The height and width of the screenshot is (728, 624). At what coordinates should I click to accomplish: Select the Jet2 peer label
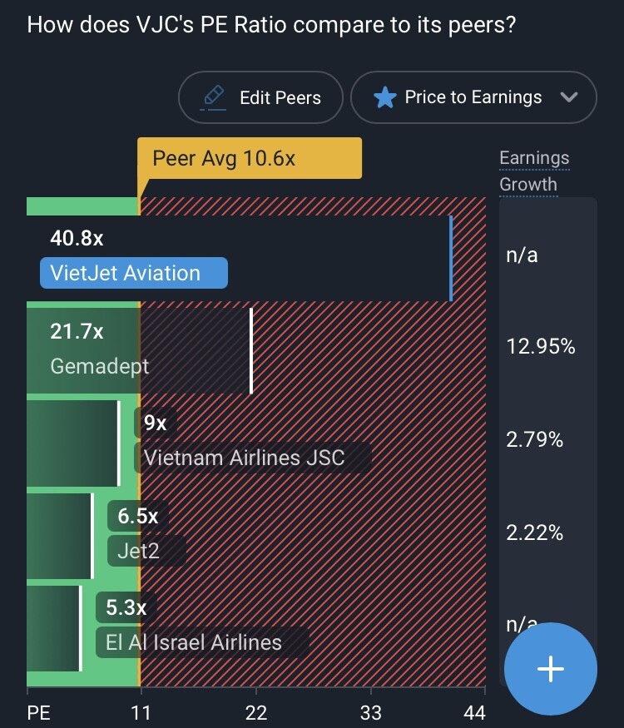point(137,550)
